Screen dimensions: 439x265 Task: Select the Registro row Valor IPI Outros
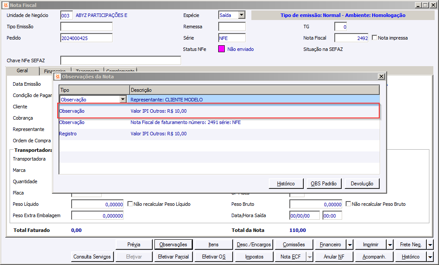[219, 134]
